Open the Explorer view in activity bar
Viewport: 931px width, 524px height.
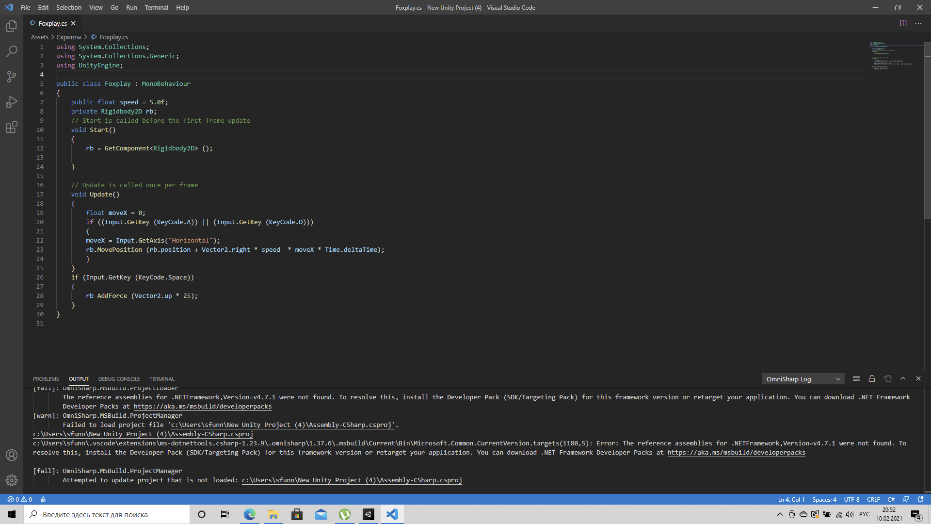click(x=12, y=26)
